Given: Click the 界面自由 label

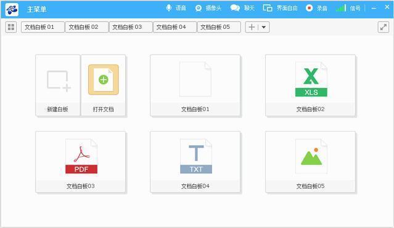Looking at the screenshot, I should pos(287,8).
